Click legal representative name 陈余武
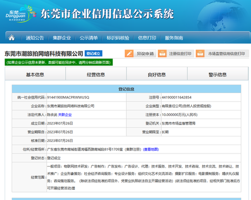Viewport: 251px width, 200px height. click(52, 114)
